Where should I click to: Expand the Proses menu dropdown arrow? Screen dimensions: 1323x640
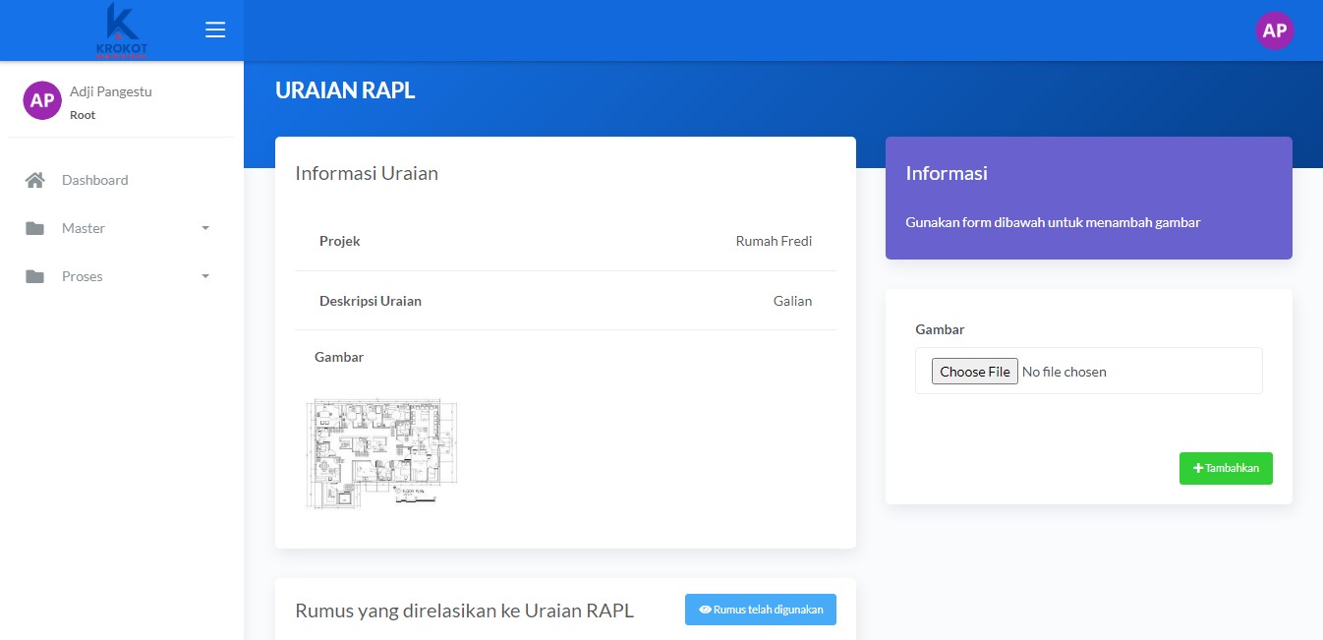205,276
